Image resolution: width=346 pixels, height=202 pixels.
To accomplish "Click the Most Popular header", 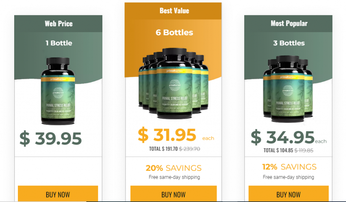I will tap(289, 23).
